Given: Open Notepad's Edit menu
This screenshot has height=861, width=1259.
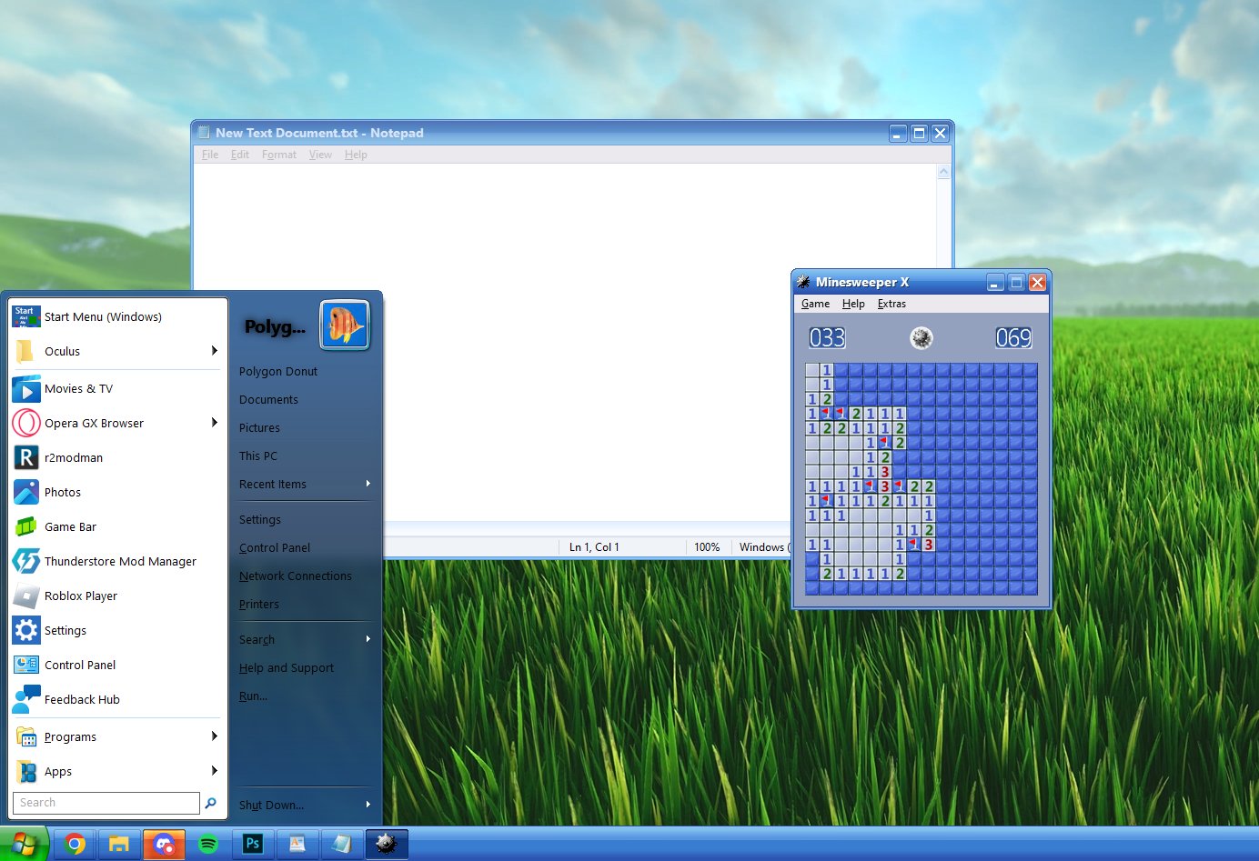Looking at the screenshot, I should click(240, 155).
